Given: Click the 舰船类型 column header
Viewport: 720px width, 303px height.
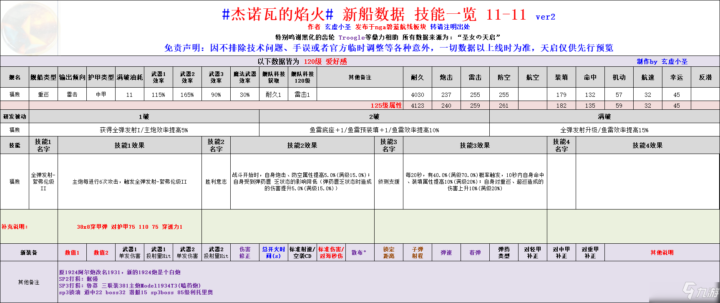Looking at the screenshot, I should (x=43, y=77).
